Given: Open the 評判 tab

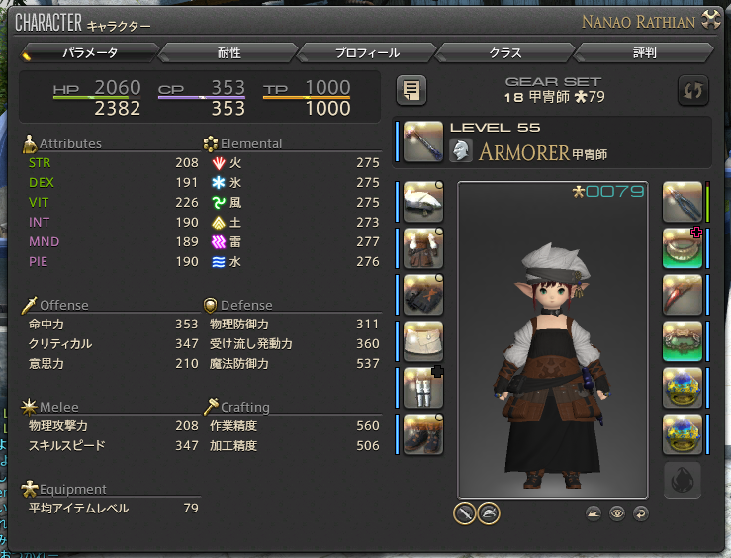Looking at the screenshot, I should (x=644, y=53).
